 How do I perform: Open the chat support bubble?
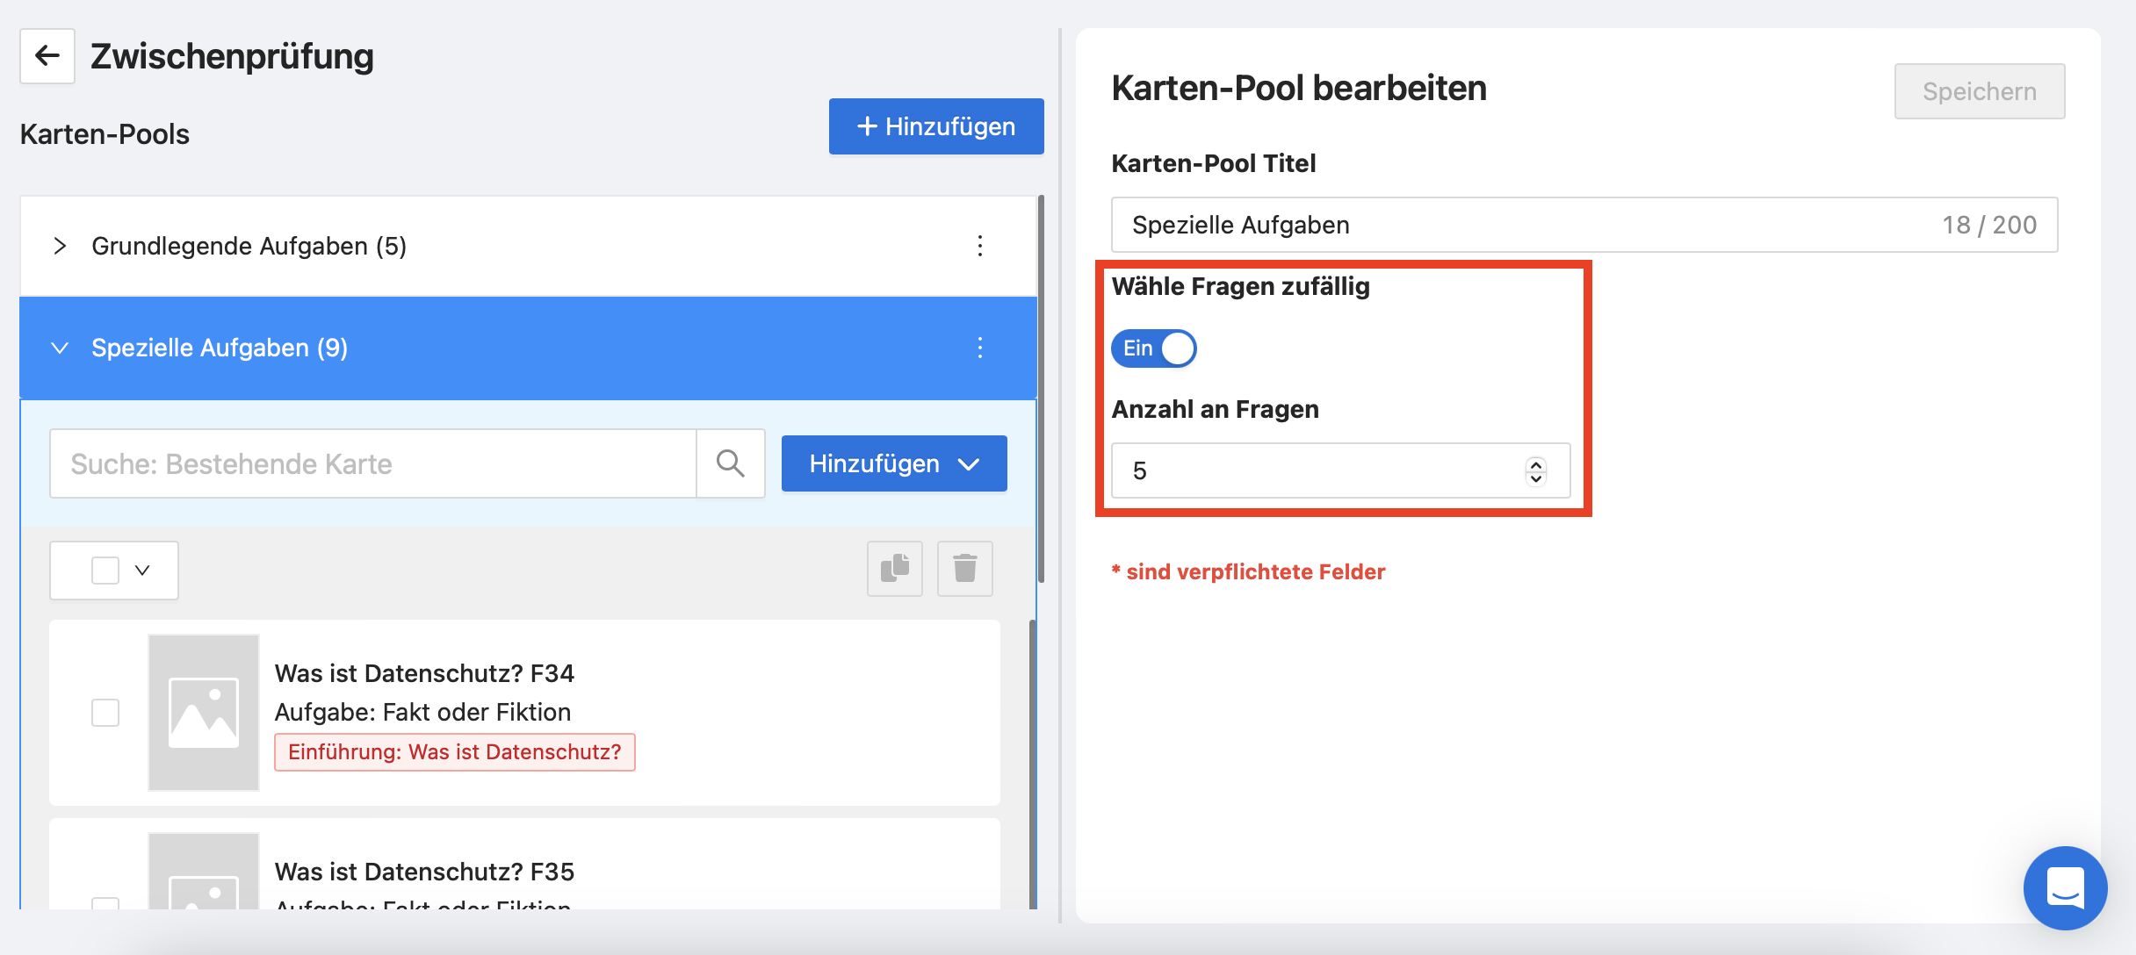(2066, 888)
